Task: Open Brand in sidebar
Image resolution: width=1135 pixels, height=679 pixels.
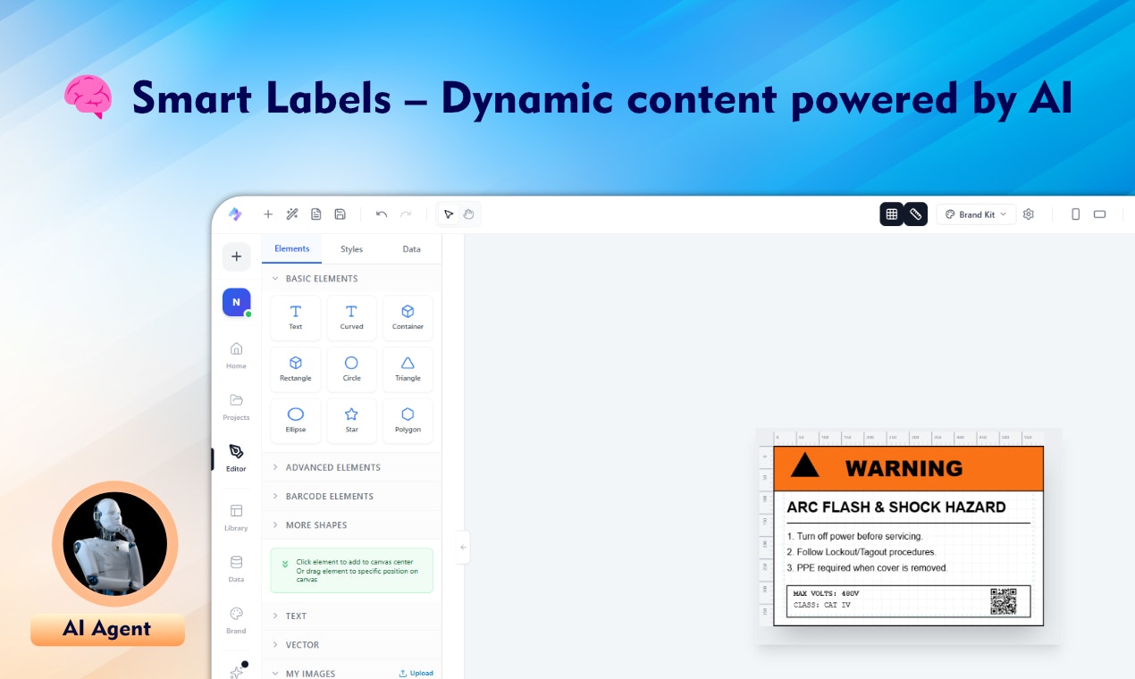Action: pyautogui.click(x=236, y=620)
